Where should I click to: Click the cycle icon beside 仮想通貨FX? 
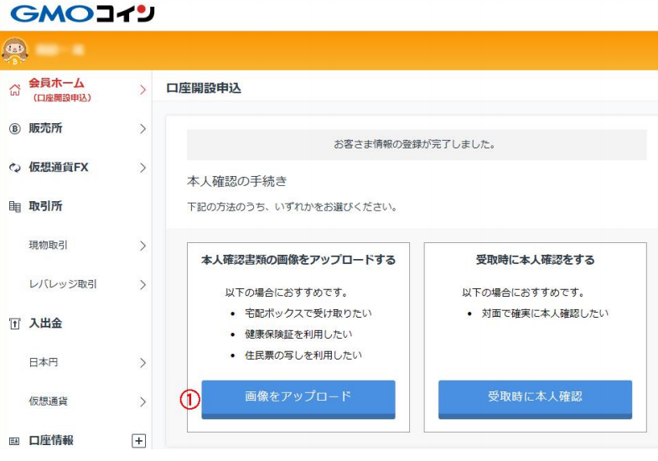coord(13,168)
